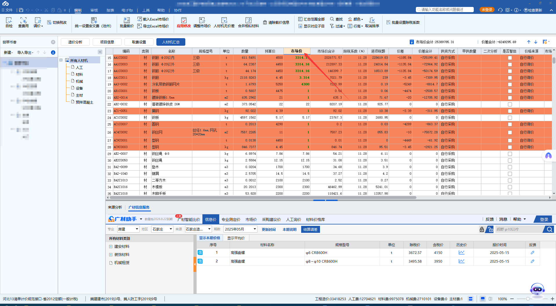Image resolution: width=556 pixels, height=306 pixels.
Task: Click 清除载价信息 in the toolbar
Action: tap(276, 23)
